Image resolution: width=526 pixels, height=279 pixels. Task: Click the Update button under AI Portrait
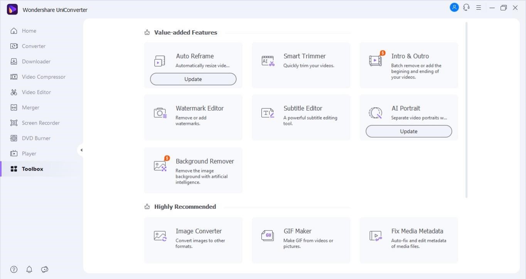409,131
